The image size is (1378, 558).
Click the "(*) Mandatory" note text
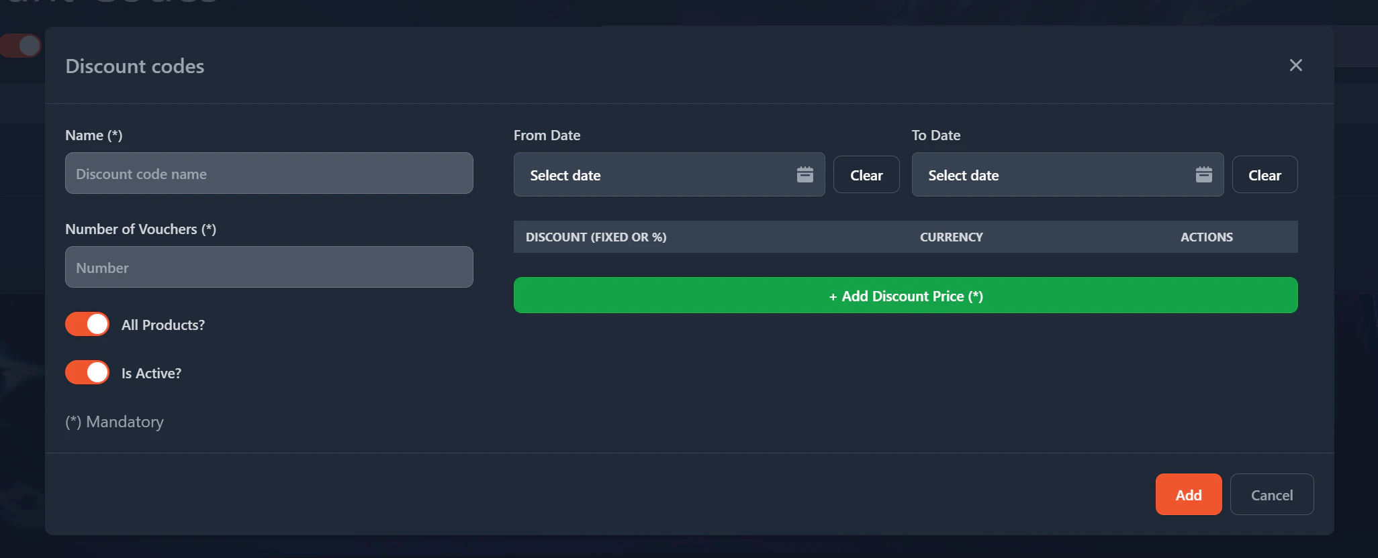[115, 422]
